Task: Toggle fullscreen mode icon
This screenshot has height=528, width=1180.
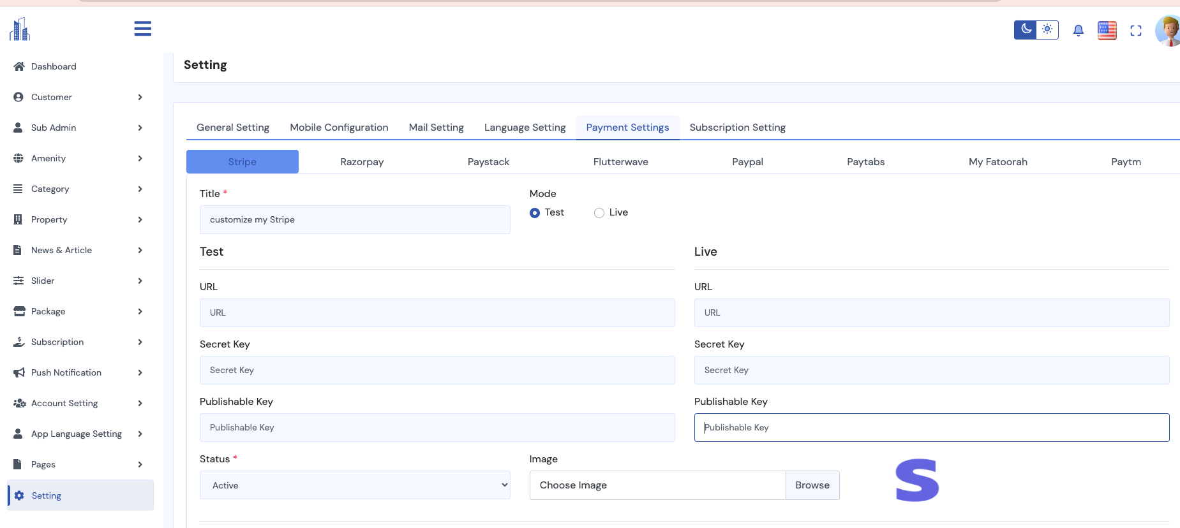Action: [x=1136, y=31]
